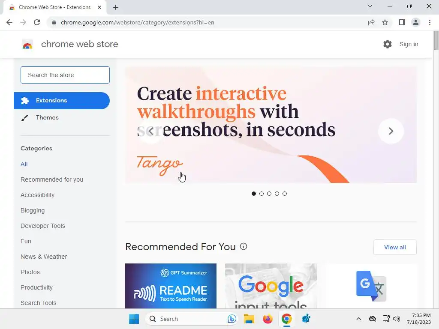Open File Explorer from the taskbar
439x329 pixels.
point(249,319)
